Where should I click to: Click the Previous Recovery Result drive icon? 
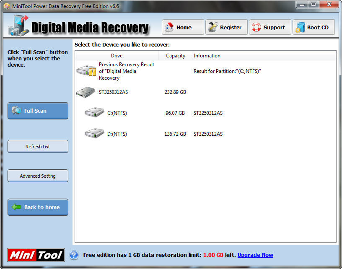(x=86, y=71)
